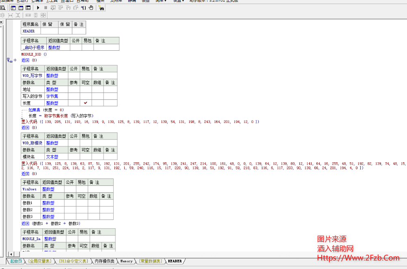Toggle the 参考 cell for 模块名 parameter
The width and height of the screenshot is (407, 269).
(74, 157)
